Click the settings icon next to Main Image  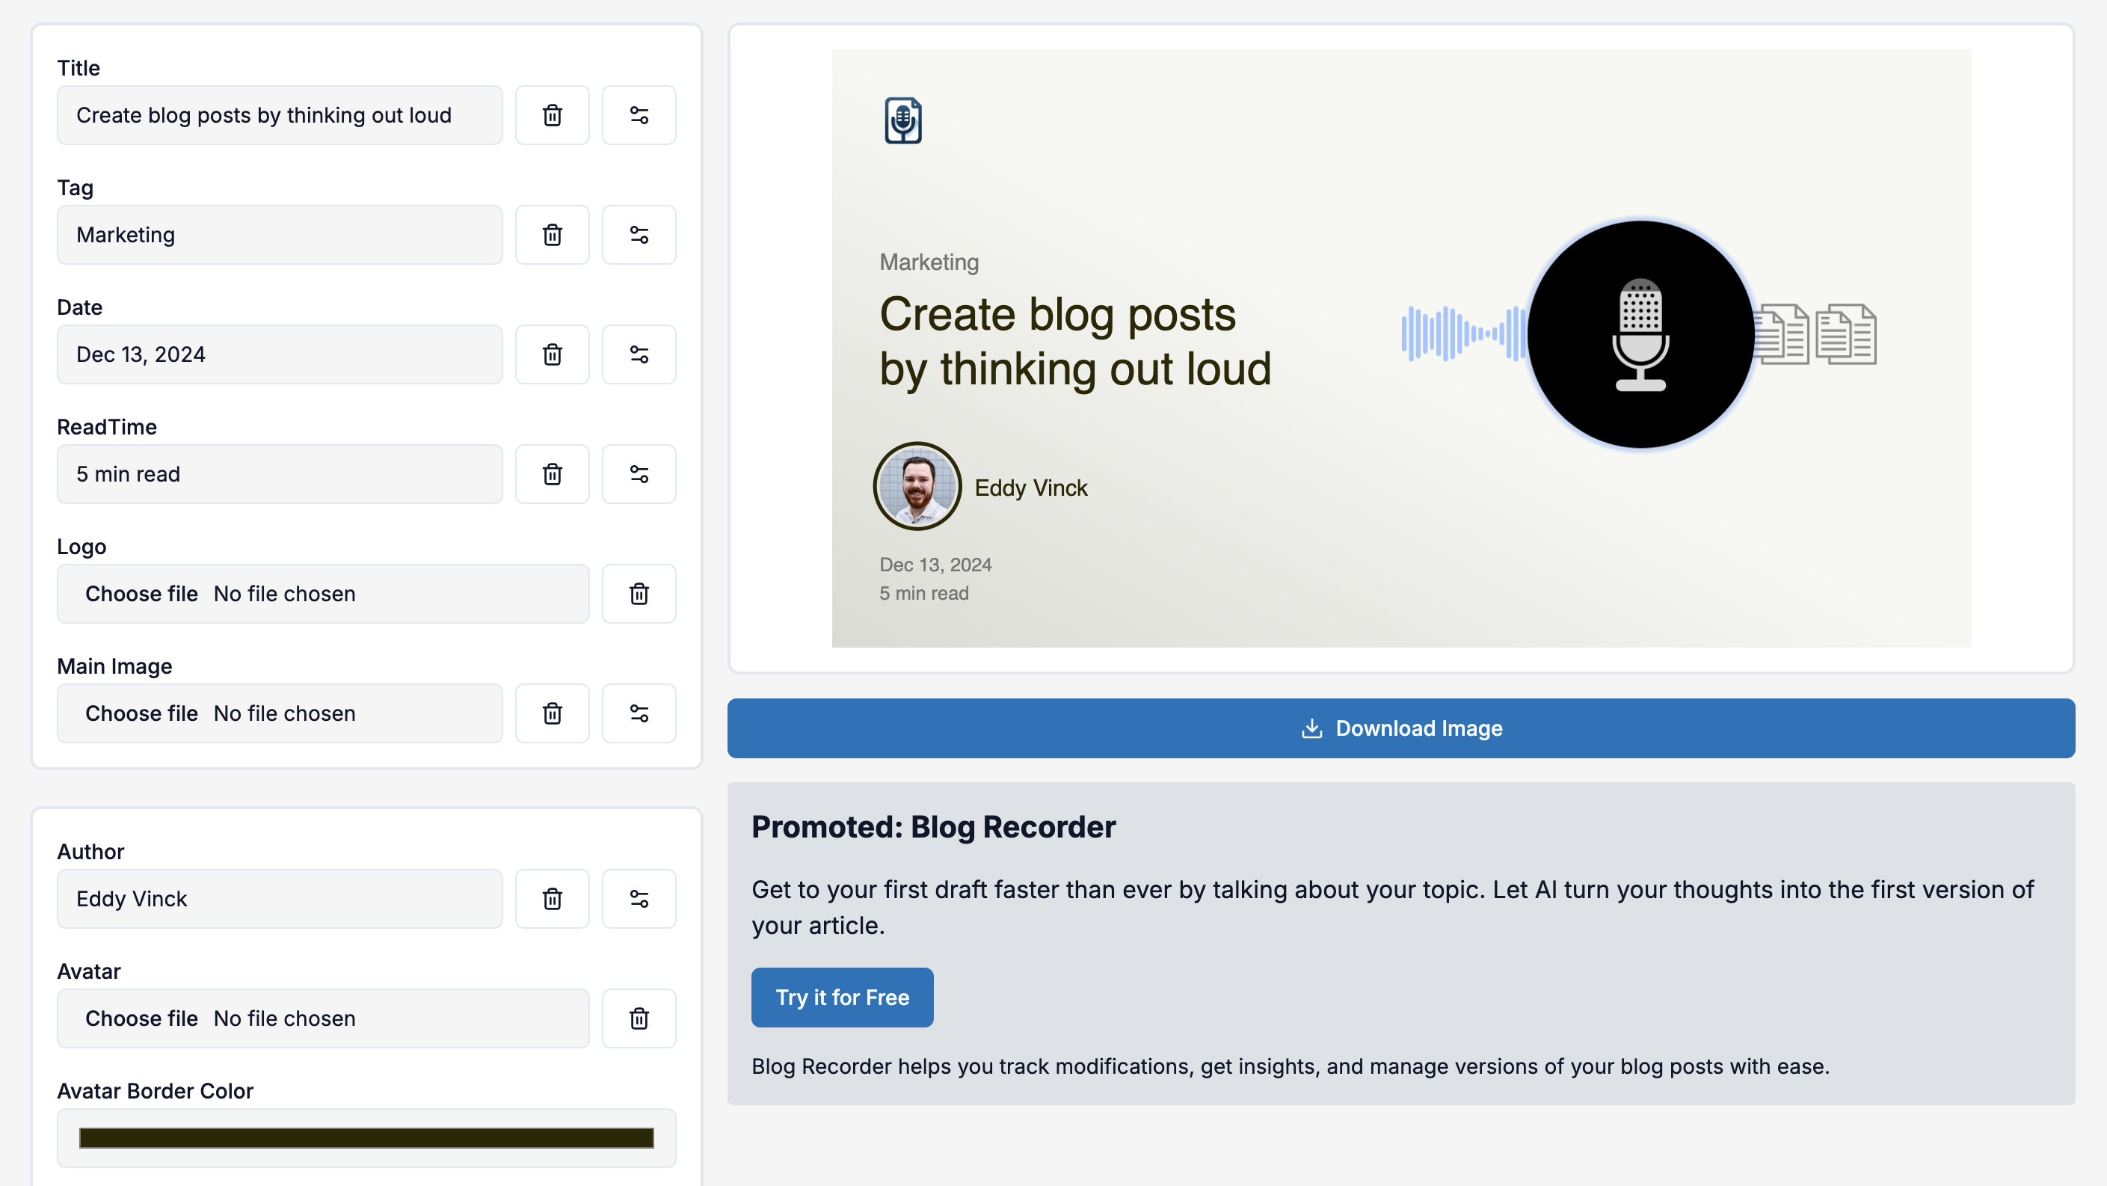click(x=639, y=713)
